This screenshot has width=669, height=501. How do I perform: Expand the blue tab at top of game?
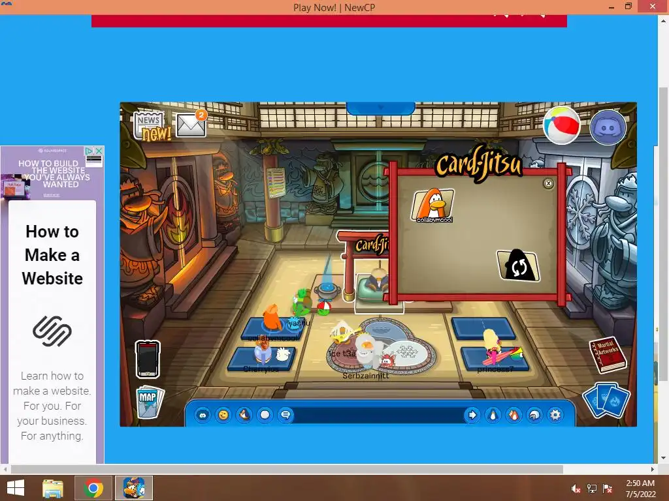tap(381, 108)
